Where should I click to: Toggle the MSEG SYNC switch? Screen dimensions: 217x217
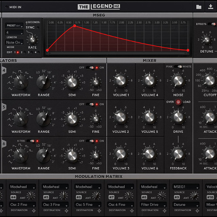click(x=38, y=27)
